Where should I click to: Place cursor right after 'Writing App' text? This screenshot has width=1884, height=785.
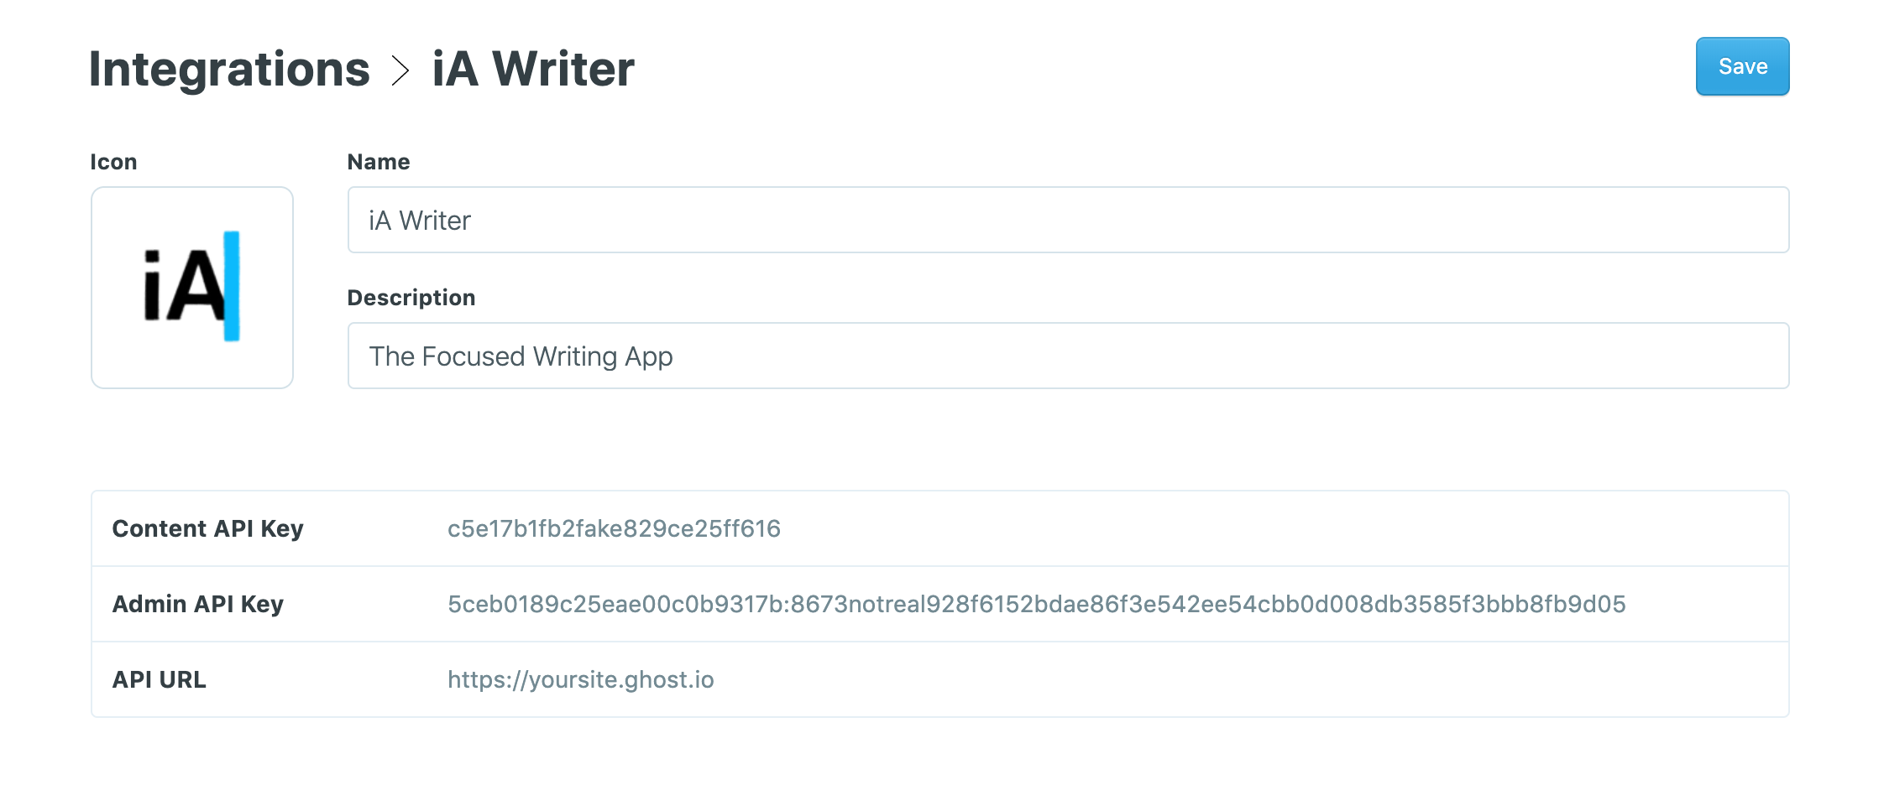675,356
